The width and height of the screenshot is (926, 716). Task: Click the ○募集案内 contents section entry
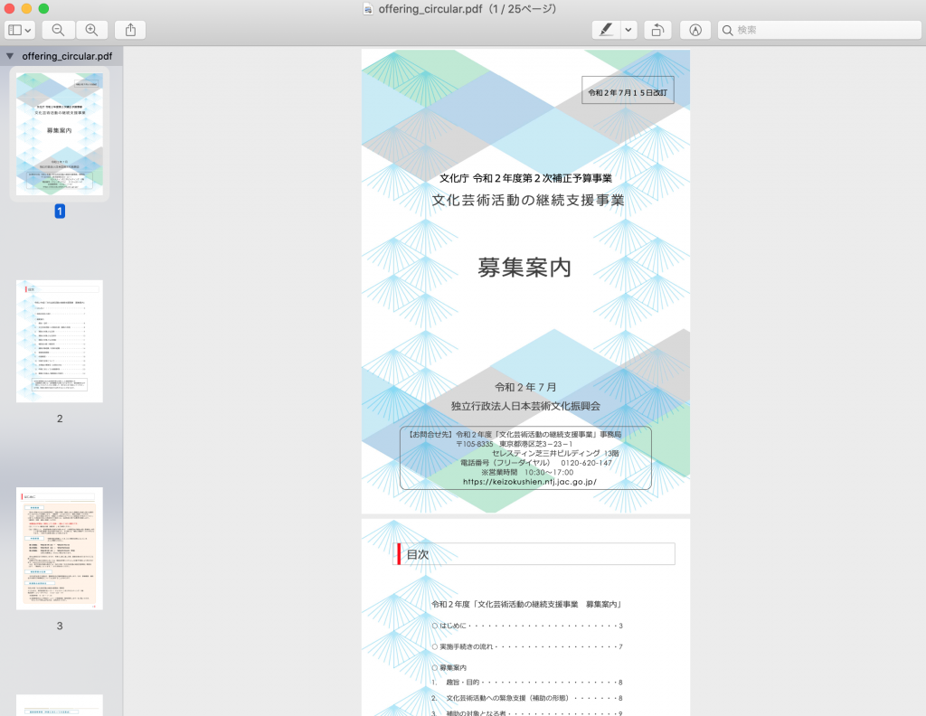(449, 667)
